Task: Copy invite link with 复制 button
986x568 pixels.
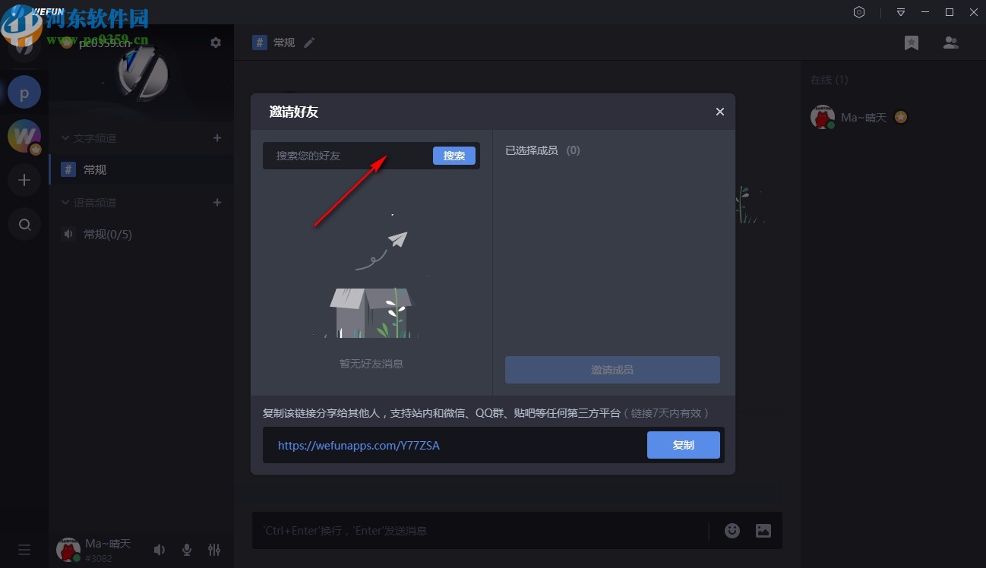Action: click(x=683, y=445)
